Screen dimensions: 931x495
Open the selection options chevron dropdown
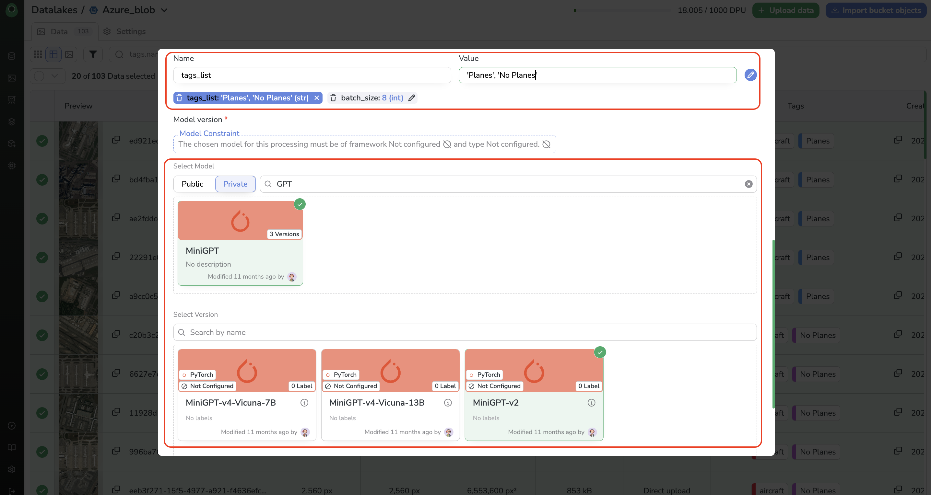click(x=54, y=76)
